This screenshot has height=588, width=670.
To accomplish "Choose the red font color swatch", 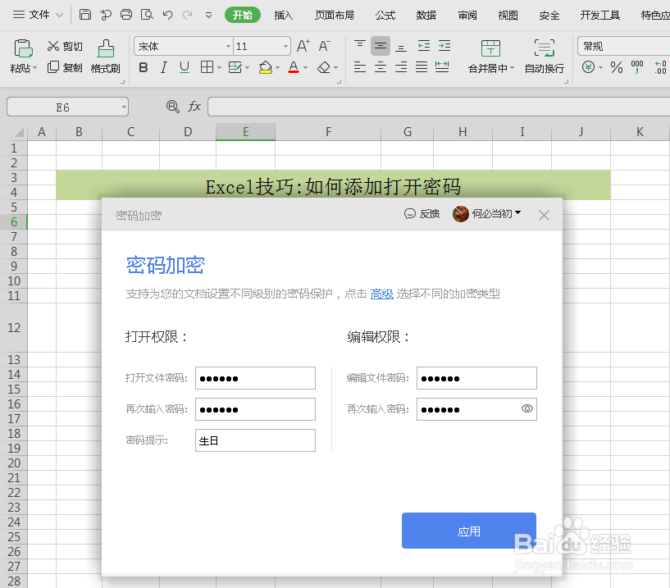I will tap(293, 72).
